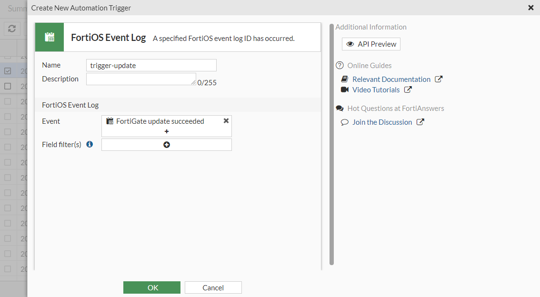Add another event using the plus icon
The height and width of the screenshot is (297, 540).
pos(166,131)
